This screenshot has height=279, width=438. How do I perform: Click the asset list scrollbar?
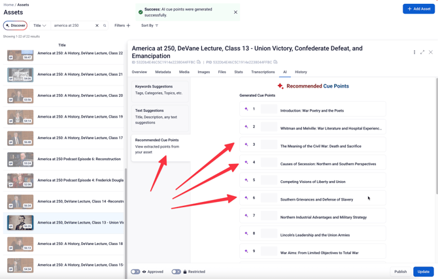[x=126, y=223]
